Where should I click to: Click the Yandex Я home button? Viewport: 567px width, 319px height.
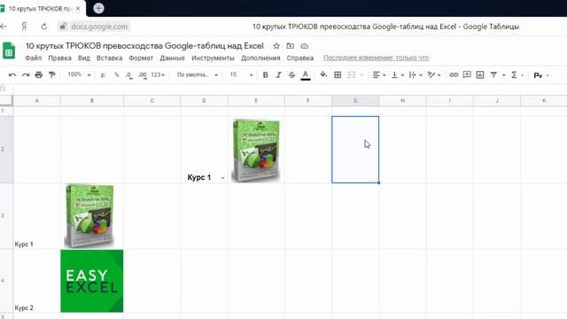(24, 27)
